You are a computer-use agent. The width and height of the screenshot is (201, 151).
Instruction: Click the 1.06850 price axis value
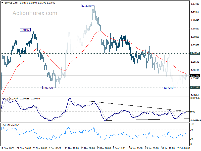195,95
